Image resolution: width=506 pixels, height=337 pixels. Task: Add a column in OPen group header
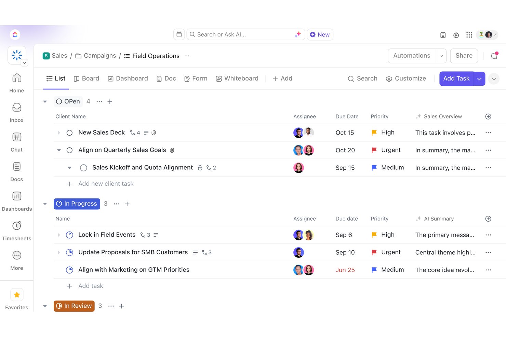488,116
